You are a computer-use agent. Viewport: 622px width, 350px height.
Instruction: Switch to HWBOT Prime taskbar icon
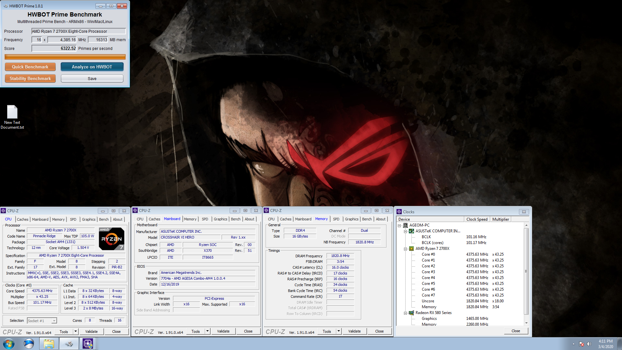tap(69, 344)
